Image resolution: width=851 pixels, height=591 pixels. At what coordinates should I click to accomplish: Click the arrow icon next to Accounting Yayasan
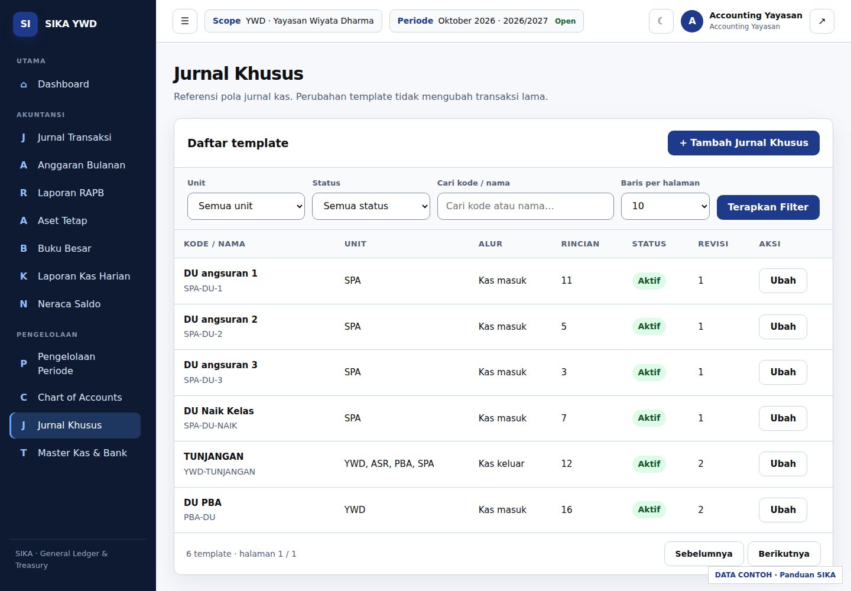point(821,21)
